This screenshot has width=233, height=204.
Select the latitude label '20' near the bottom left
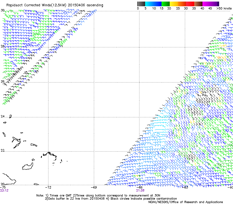pos(3,184)
